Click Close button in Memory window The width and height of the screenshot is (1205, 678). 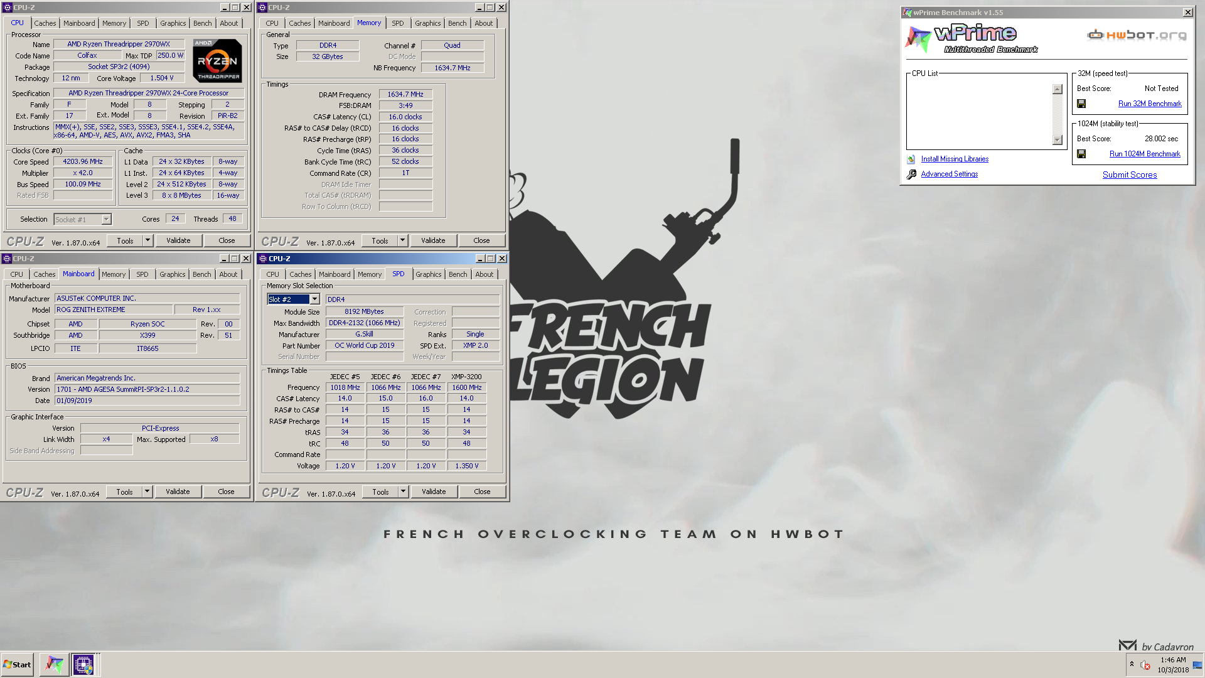coord(481,240)
